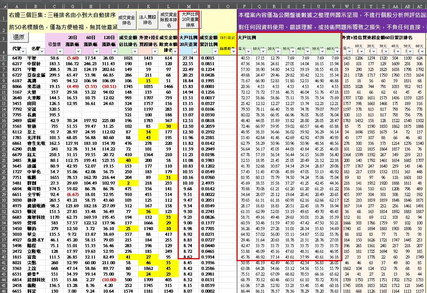Viewport: 427px width, 293px height.
Task: Open the 名稱 column filter dropdown
Action: point(42,51)
